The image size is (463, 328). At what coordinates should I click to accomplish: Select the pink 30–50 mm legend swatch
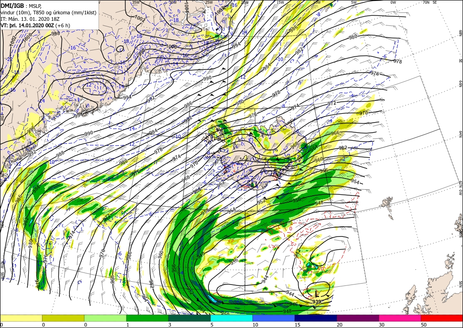pyautogui.click(x=400, y=318)
